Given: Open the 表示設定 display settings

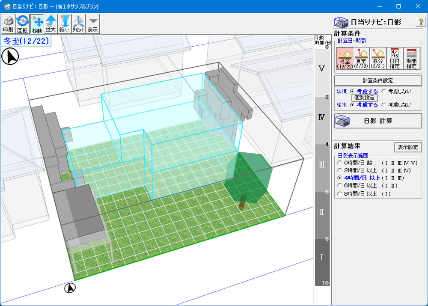Looking at the screenshot, I should [x=408, y=147].
